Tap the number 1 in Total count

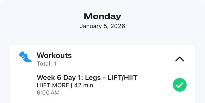(55, 64)
